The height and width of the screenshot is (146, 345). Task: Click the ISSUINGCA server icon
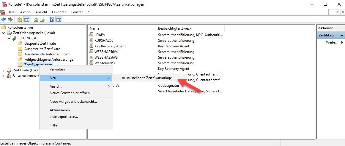15,38
